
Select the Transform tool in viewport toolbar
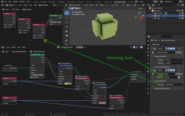pyautogui.click(x=67, y=36)
